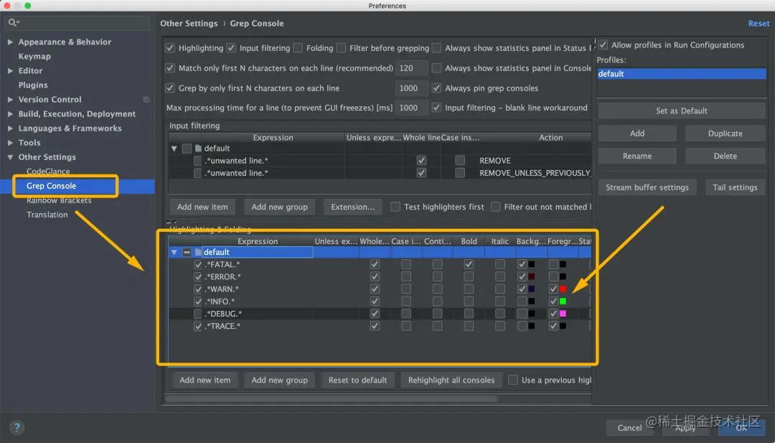The image size is (775, 443).
Task: Select CodeGlance in Other Settings
Action: (48, 172)
